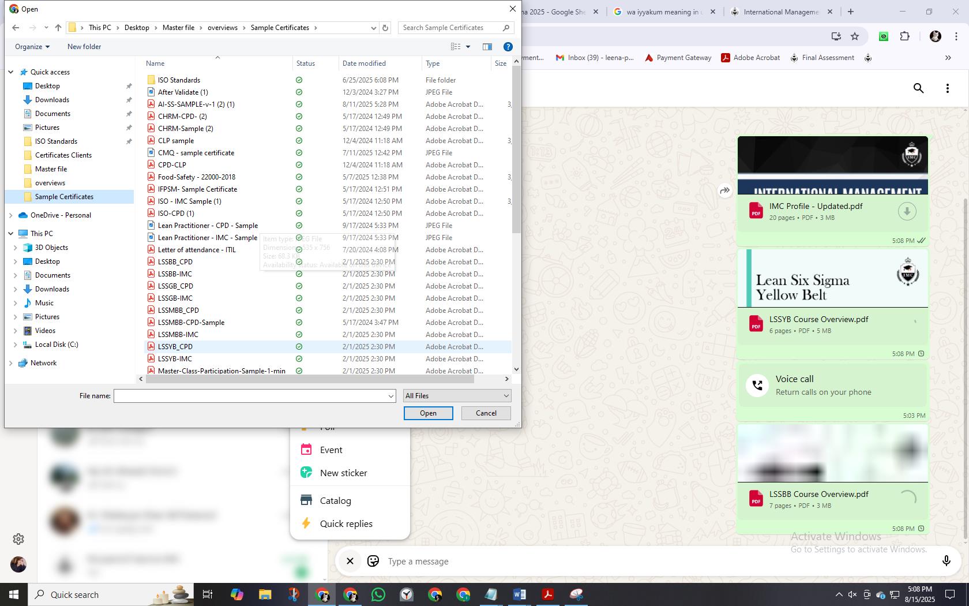Bookmark this page with star icon
Screen dimensions: 969x606
point(855,36)
